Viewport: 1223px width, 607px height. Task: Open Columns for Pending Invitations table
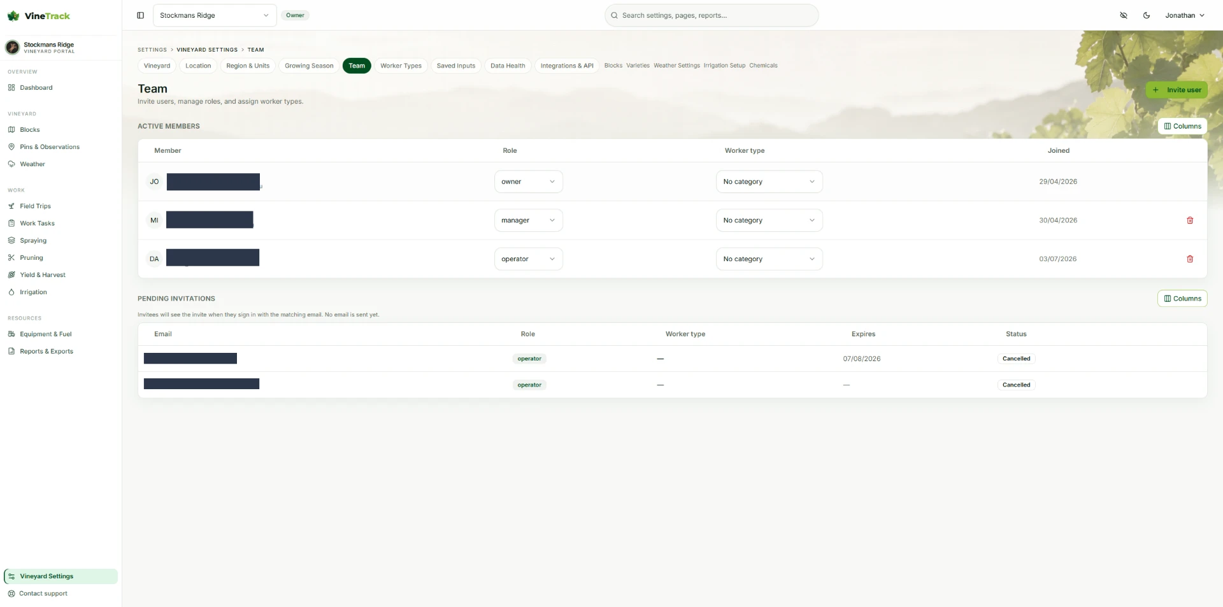(x=1182, y=299)
